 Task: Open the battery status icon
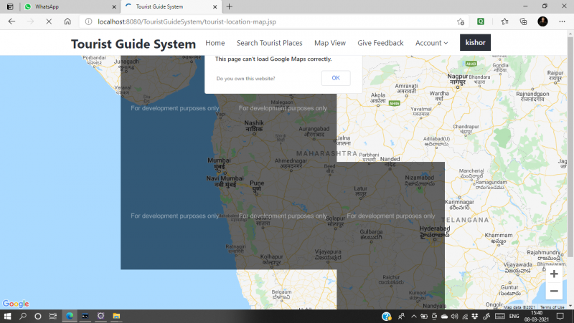pos(424,317)
